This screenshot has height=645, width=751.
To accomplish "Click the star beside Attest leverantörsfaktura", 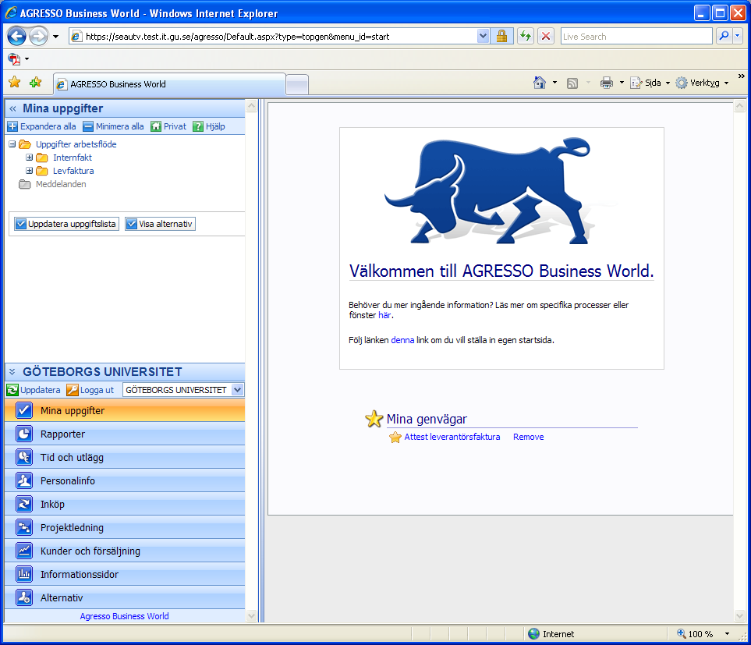I will 395,438.
